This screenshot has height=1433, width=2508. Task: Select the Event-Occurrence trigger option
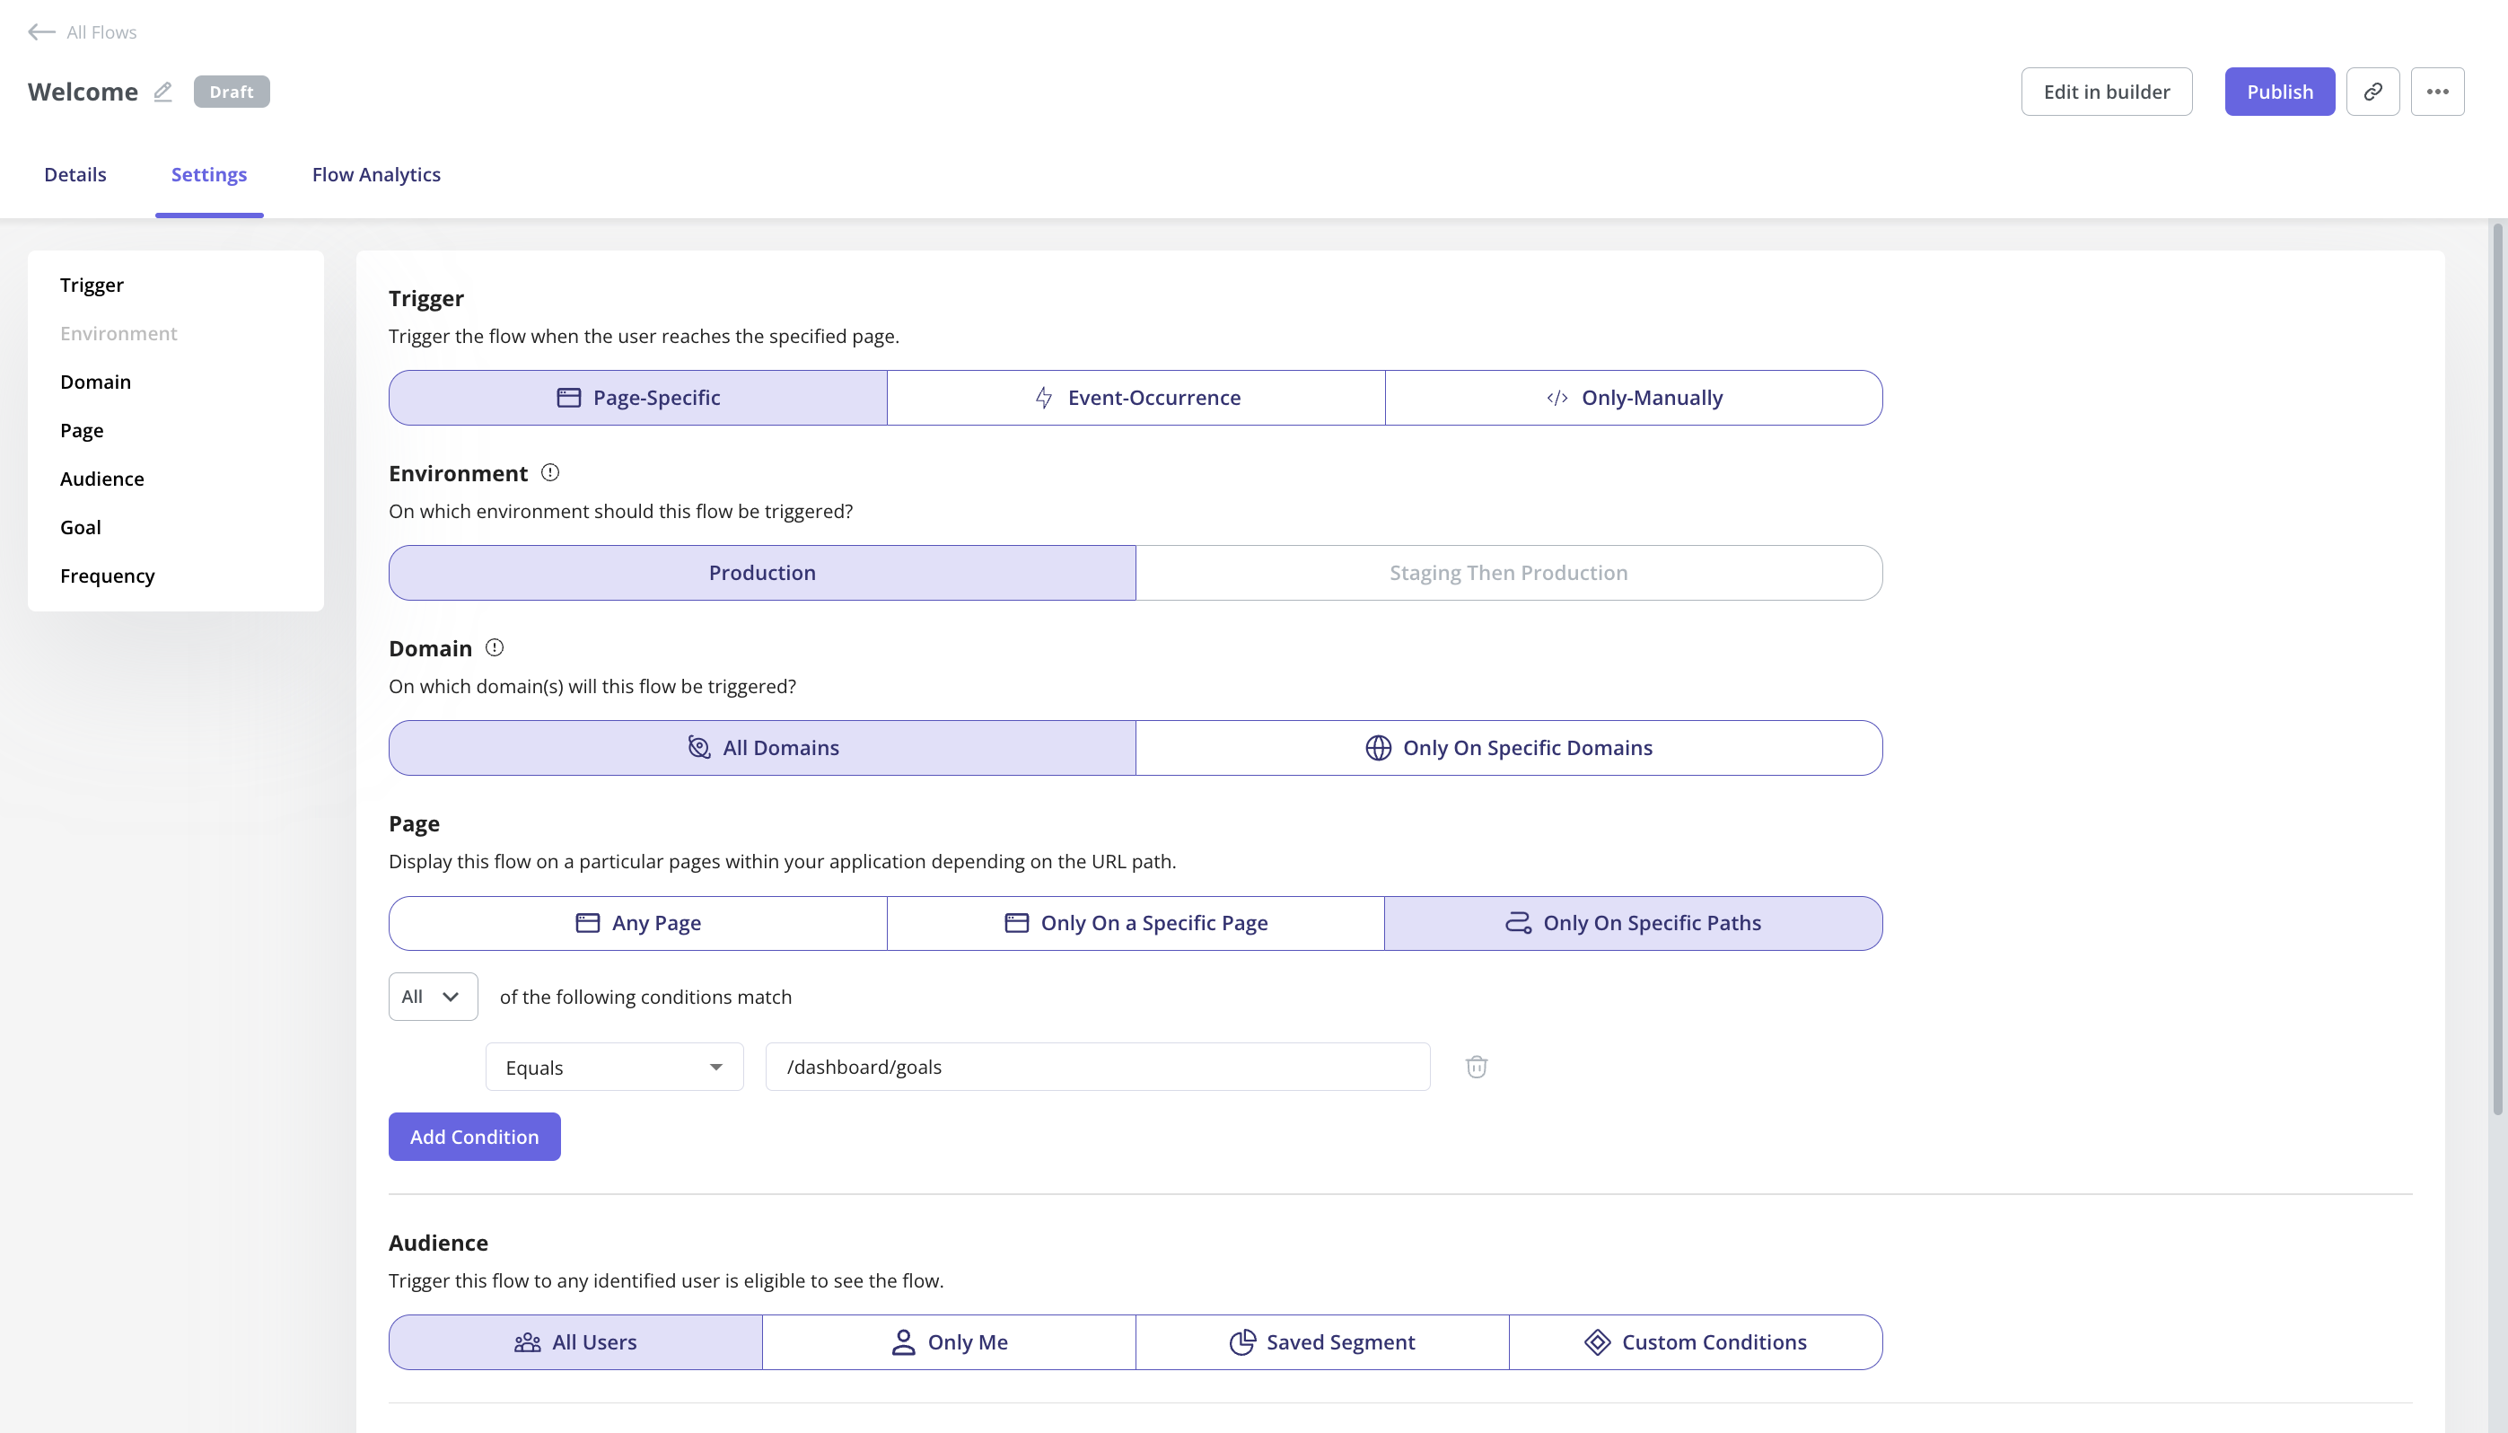point(1136,397)
